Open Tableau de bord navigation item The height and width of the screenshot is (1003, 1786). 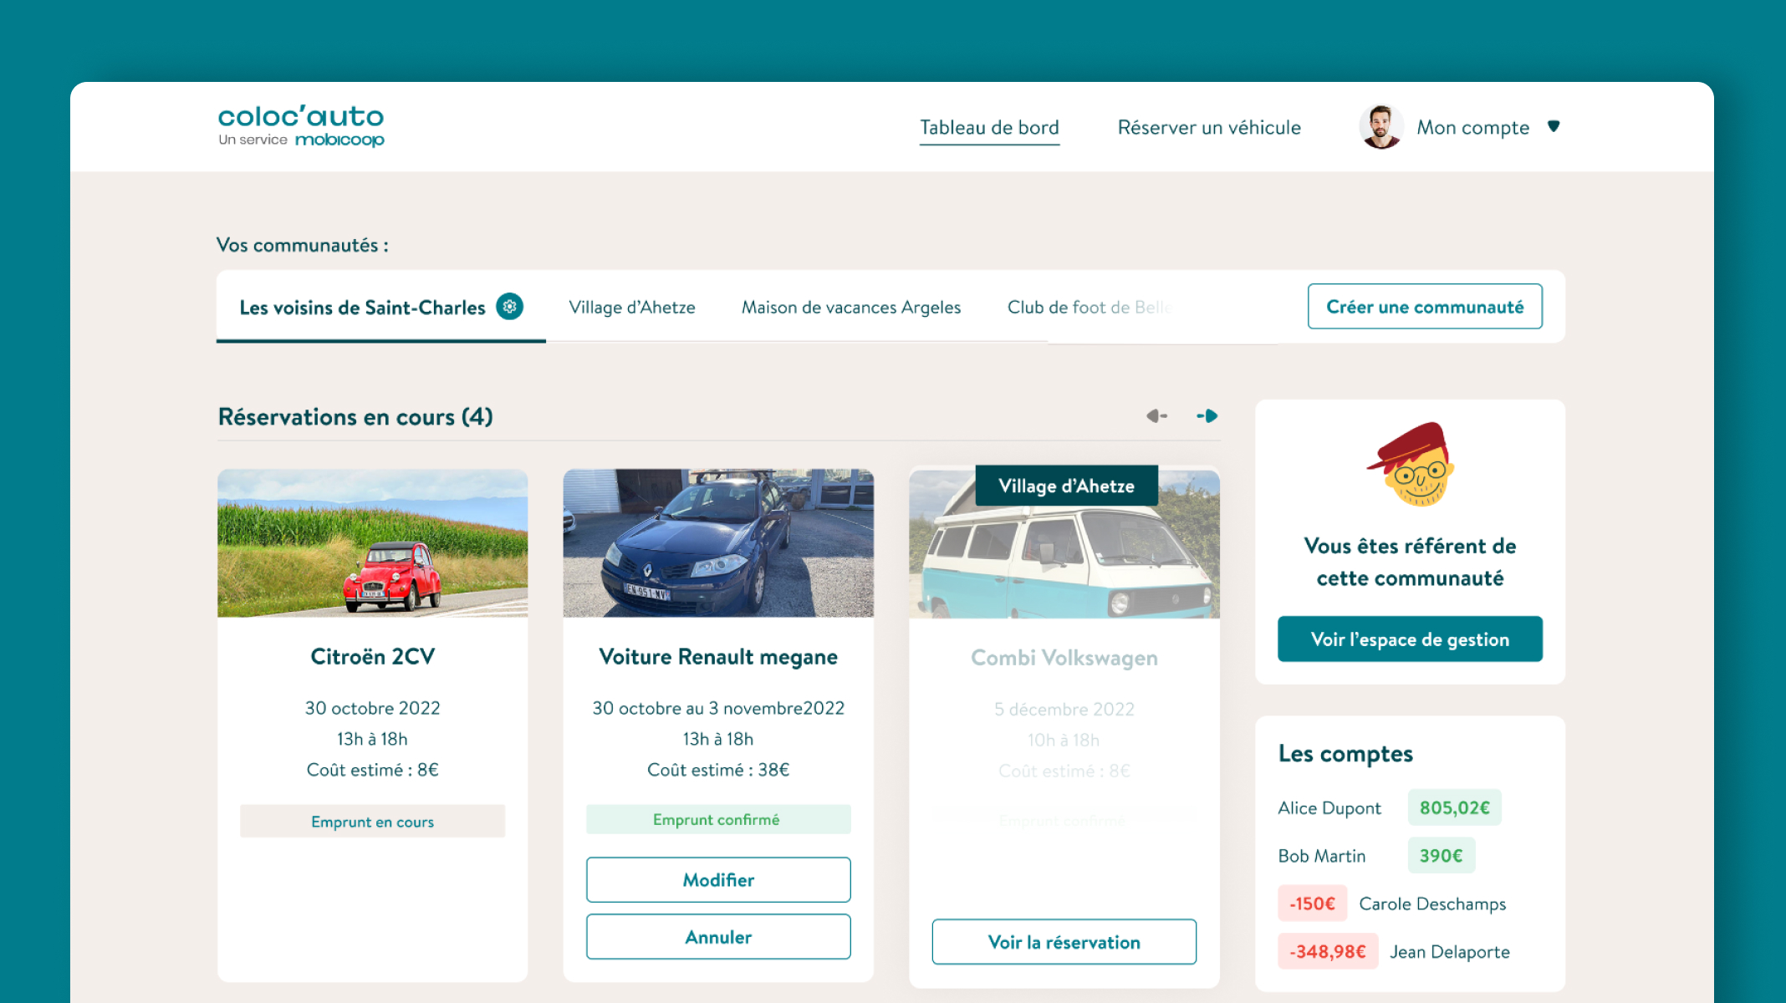tap(989, 128)
